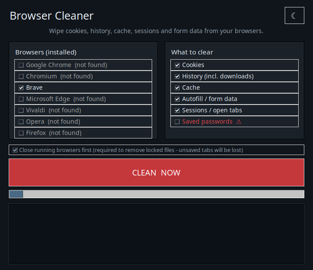The width and height of the screenshot is (313, 270).
Task: Uncheck the Brave browser checkbox
Action: point(21,88)
